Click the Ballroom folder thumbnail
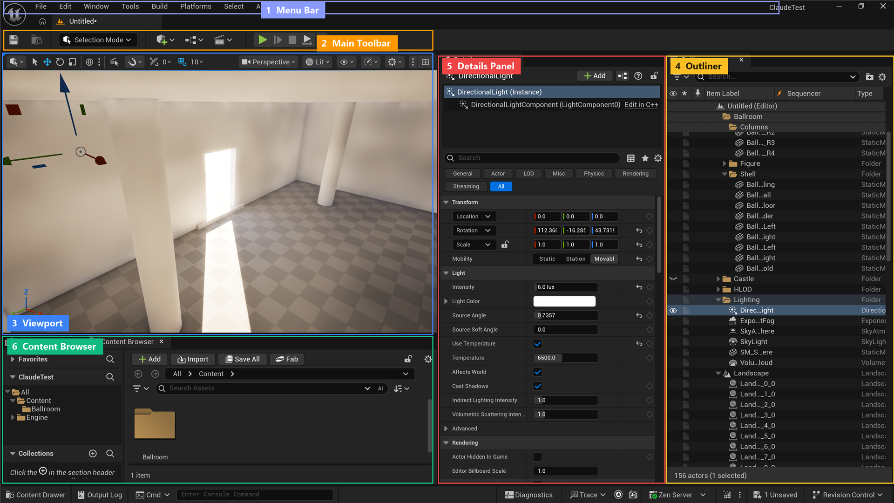This screenshot has width=894, height=503. coord(155,424)
